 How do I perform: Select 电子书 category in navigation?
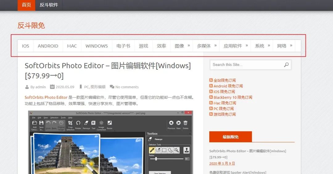coord(123,46)
